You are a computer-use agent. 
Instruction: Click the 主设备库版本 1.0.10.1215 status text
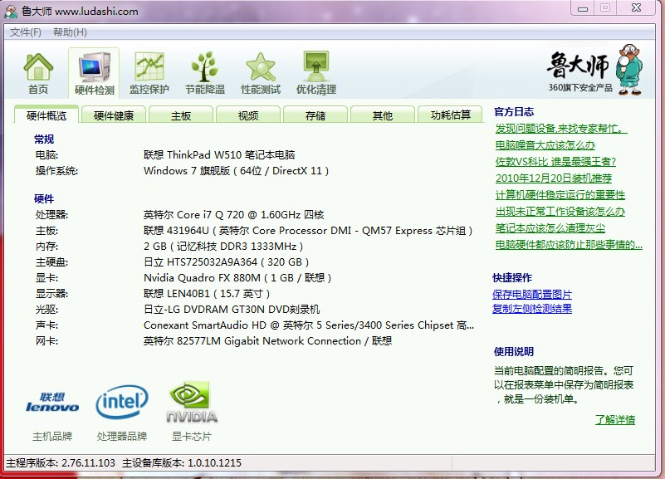tap(182, 463)
